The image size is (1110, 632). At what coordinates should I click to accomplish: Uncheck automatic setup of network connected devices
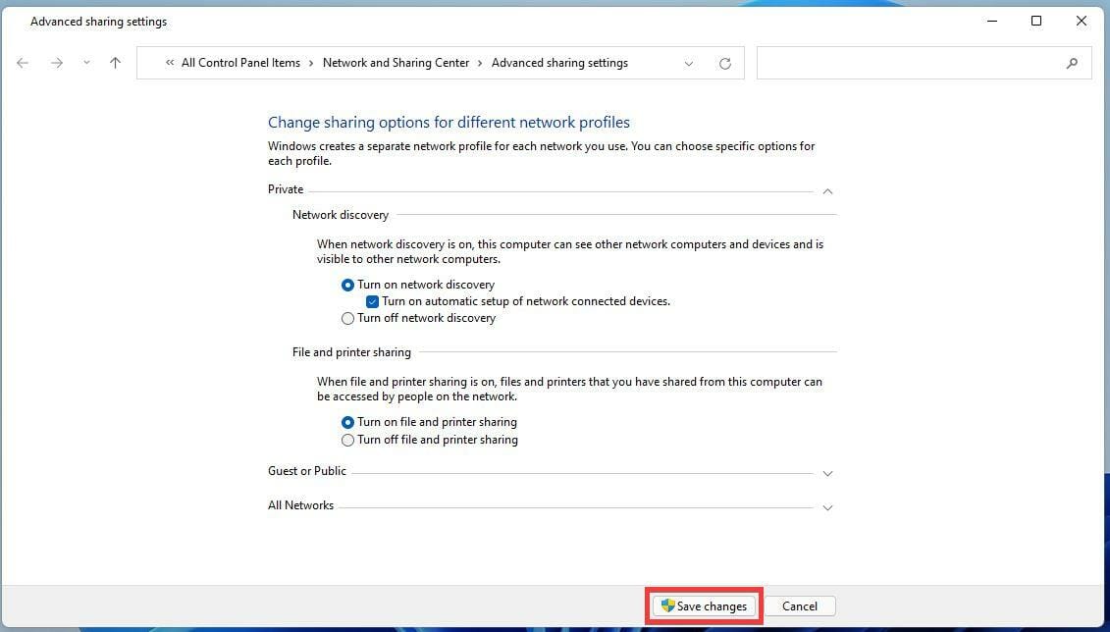[372, 301]
